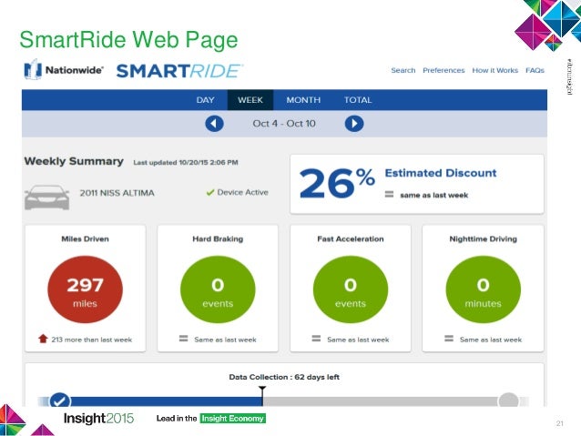Click the Hard Braking card title
581x436 pixels.
(x=218, y=238)
